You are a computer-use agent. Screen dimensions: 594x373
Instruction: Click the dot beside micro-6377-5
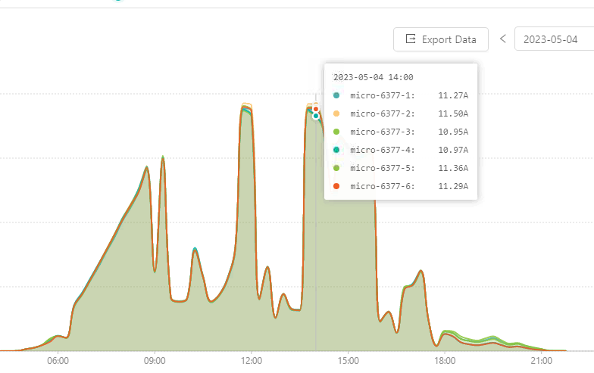coord(336,168)
